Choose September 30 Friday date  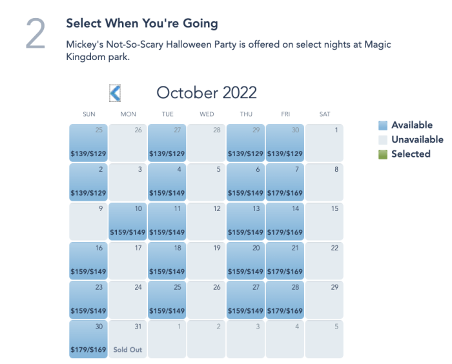coord(285,143)
